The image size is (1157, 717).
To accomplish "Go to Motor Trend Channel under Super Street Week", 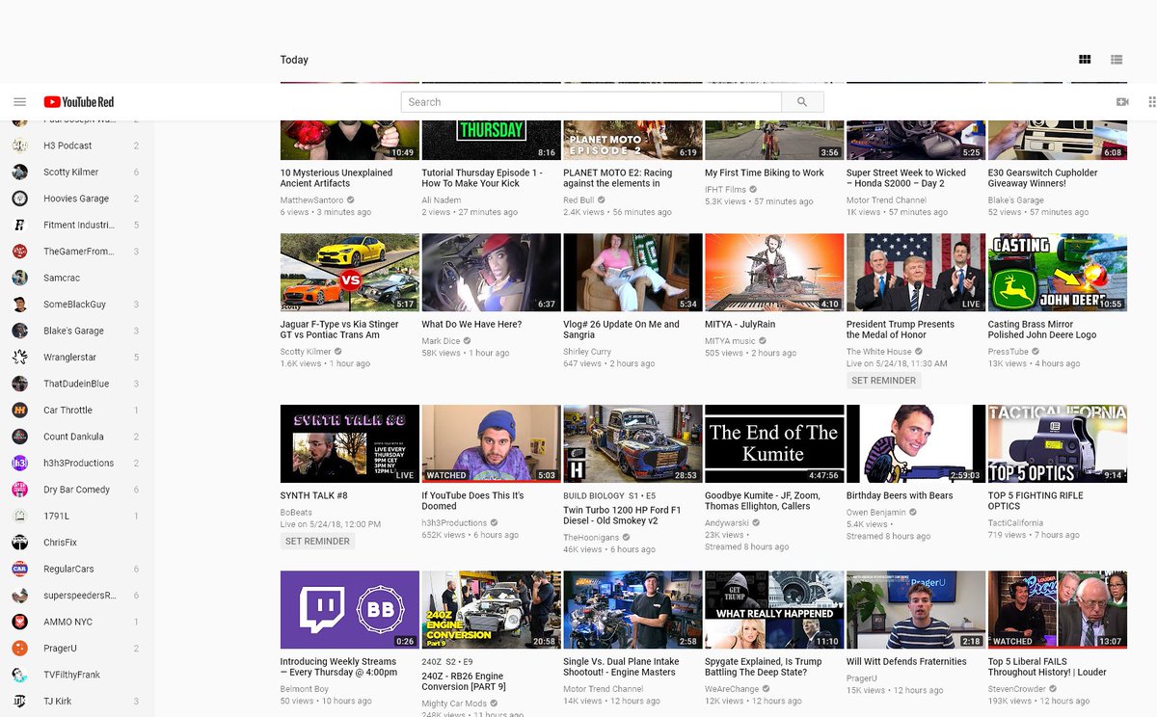I will click(886, 200).
